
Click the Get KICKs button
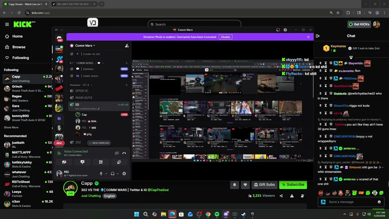click(359, 24)
